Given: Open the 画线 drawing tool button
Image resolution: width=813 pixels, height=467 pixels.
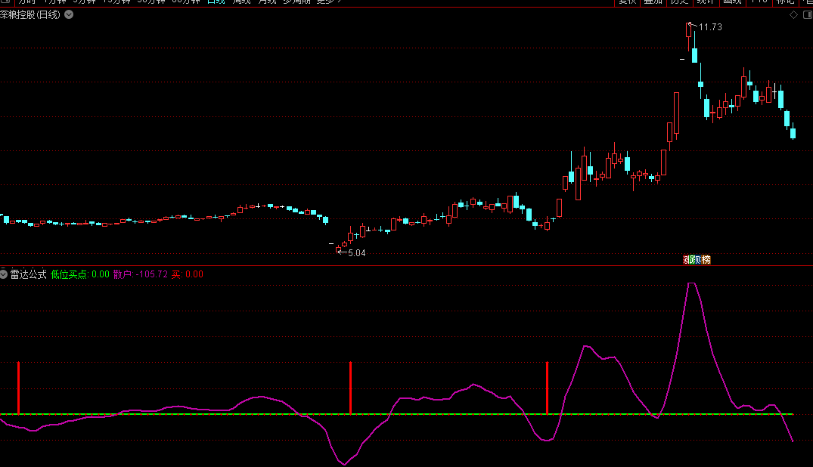Looking at the screenshot, I should click(x=732, y=2).
